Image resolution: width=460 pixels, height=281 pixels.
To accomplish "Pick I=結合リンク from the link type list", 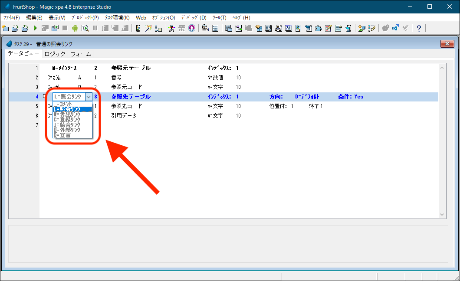I will click(67, 124).
